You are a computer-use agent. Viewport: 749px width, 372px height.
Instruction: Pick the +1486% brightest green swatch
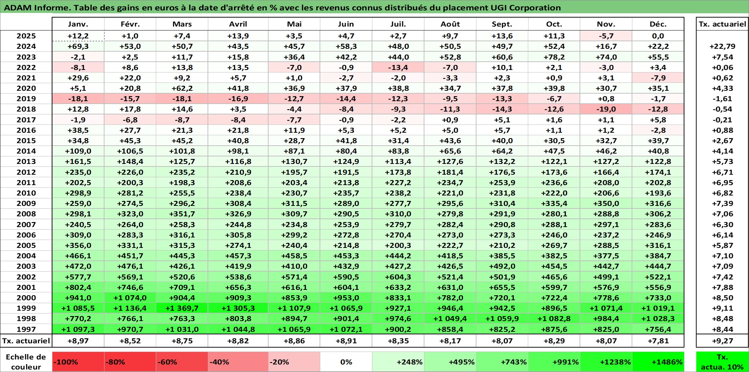658,362
